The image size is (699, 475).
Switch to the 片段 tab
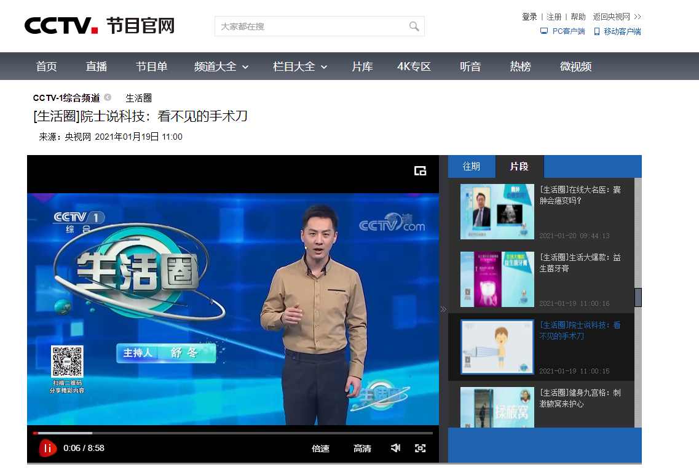point(519,166)
